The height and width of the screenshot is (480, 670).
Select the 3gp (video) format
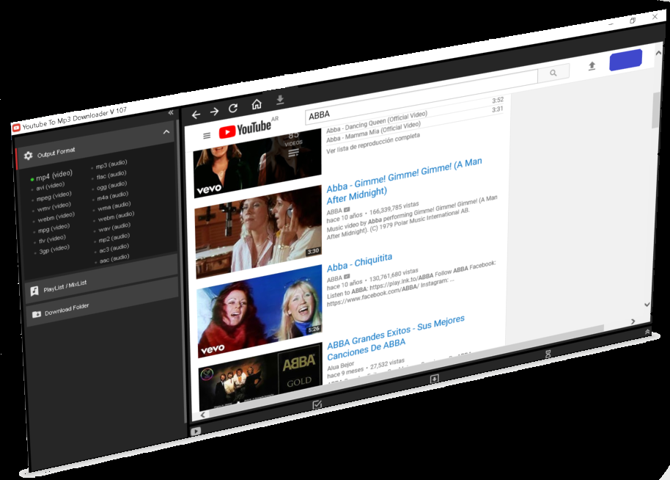(x=54, y=250)
